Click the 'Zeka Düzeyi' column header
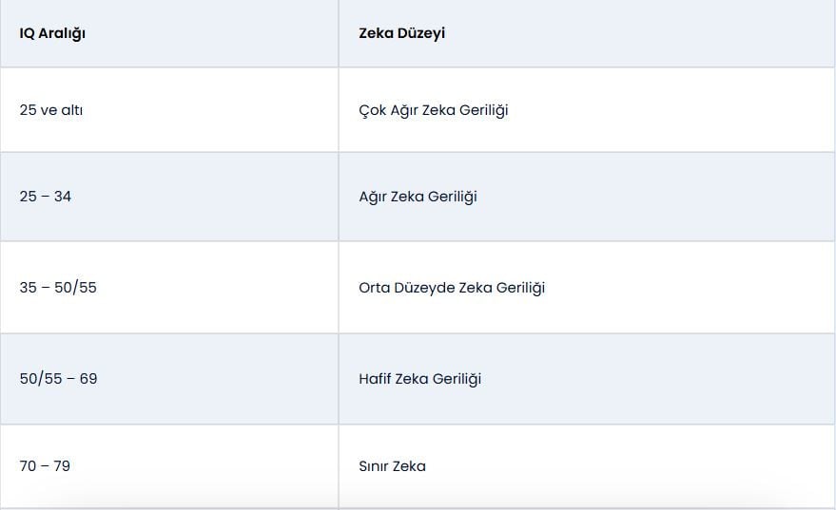This screenshot has height=510, width=836. point(402,33)
